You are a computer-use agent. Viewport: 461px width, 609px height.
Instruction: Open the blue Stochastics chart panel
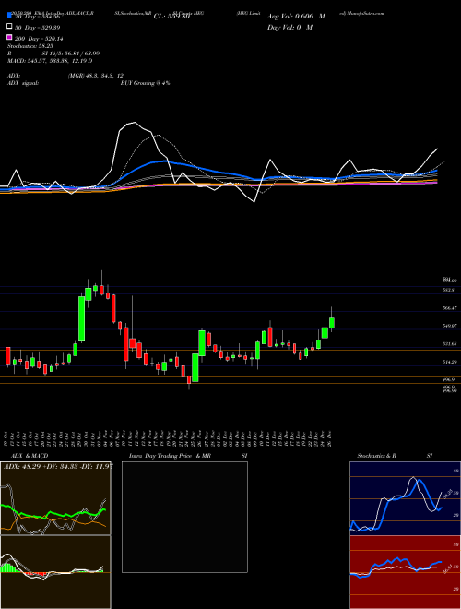(405, 498)
